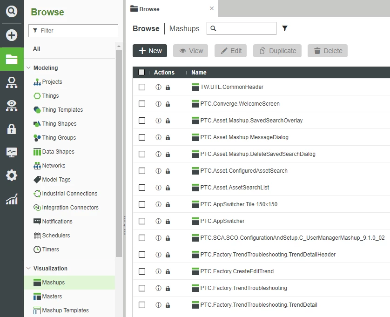This screenshot has width=390, height=317.
Task: Click the lock icon for PTC.Asset.ConfiguredAssetSearch
Action: 168,171
